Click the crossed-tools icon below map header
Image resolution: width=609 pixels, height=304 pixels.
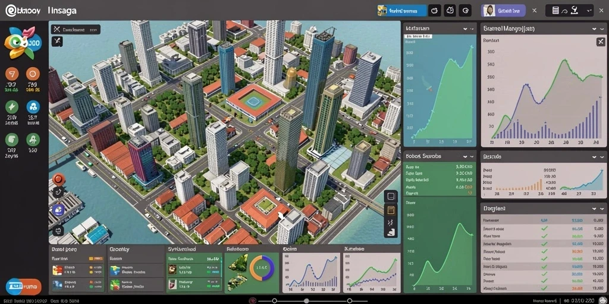pyautogui.click(x=58, y=41)
